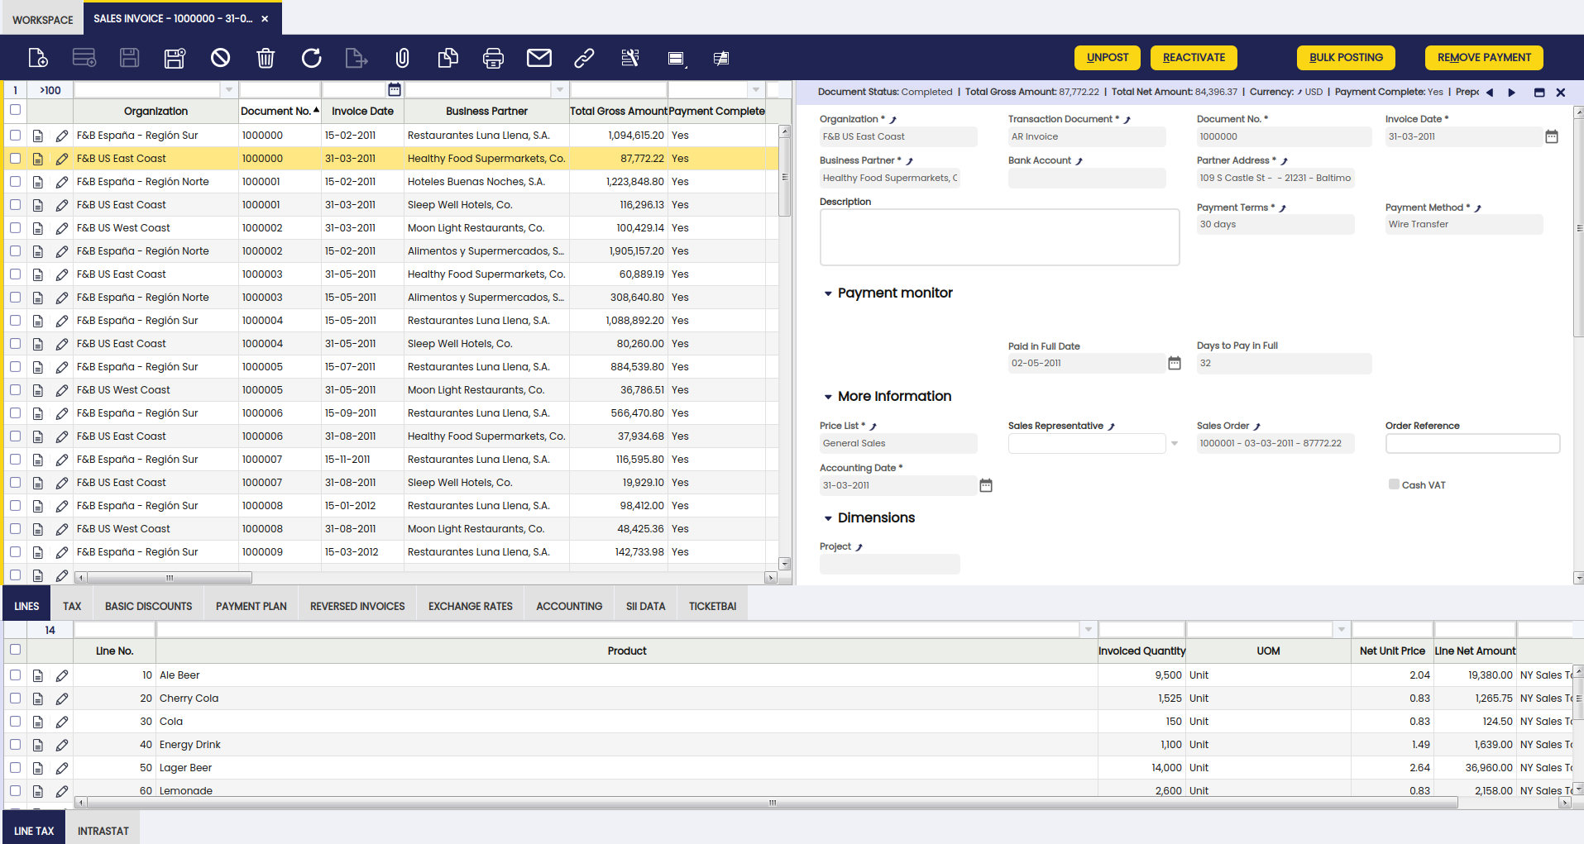Viewport: 1584px width, 844px height.
Task: Open the Basic Discounts tab
Action: 149,606
